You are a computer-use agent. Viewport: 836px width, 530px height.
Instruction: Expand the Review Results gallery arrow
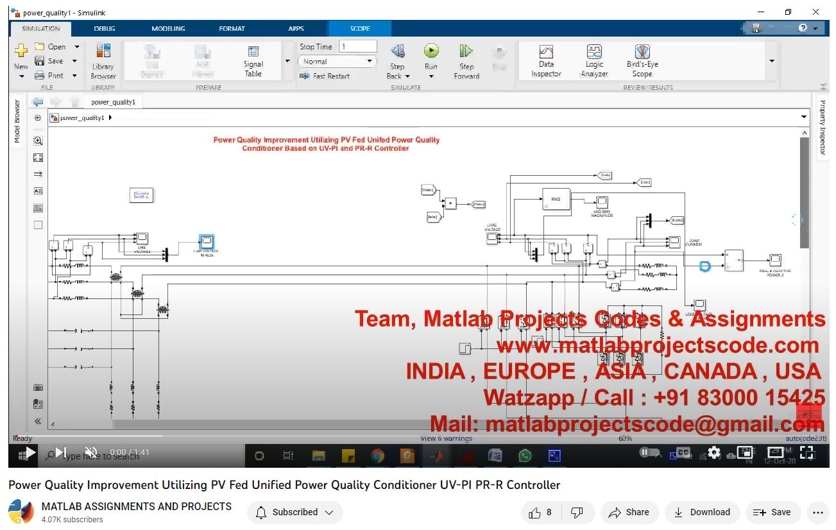point(771,61)
